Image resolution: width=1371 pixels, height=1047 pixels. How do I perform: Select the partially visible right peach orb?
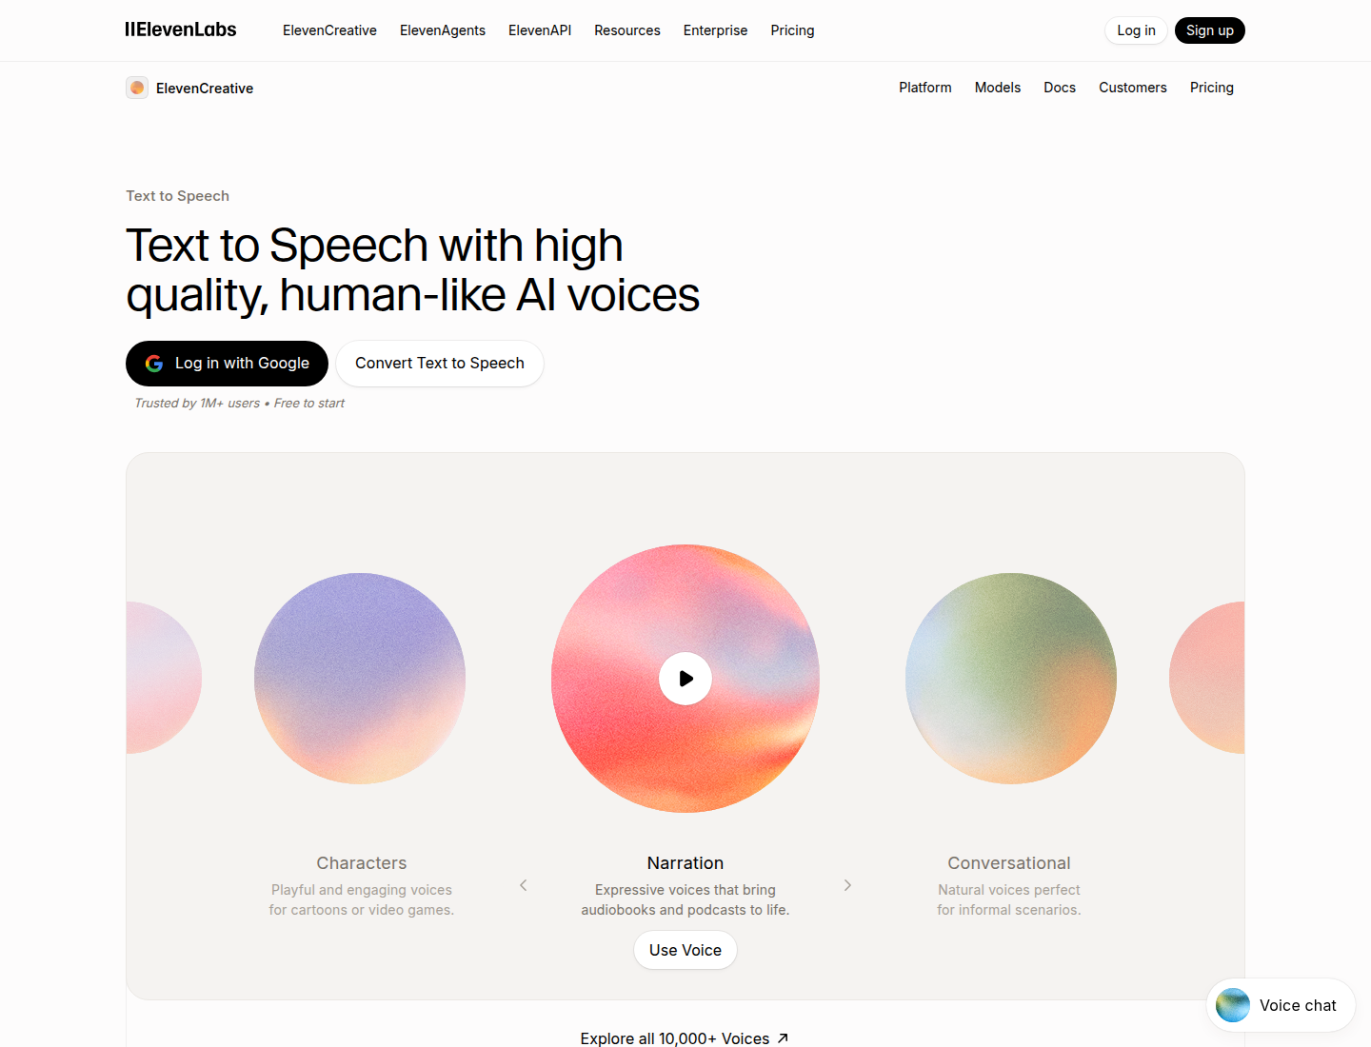[1207, 678]
